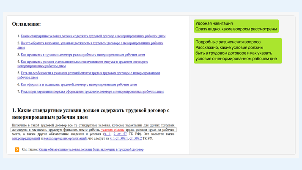Open contents link 6 about signing the contract
Image resolution: width=302 pixels, height=170 pixels.
[79, 84]
